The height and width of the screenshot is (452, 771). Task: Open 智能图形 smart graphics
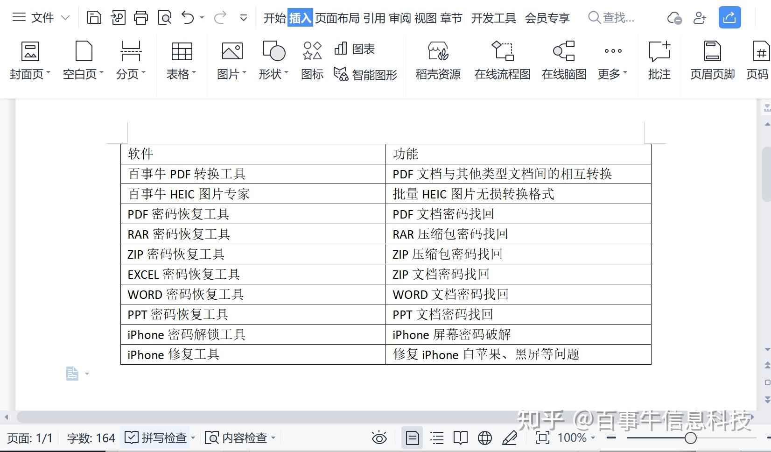point(365,74)
